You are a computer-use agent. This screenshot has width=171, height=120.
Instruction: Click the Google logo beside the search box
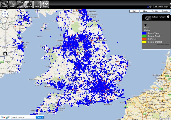coord(5,117)
